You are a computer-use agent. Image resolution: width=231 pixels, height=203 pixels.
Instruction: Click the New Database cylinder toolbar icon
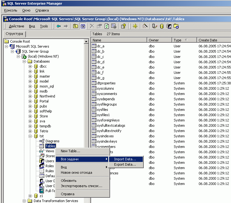click(161, 26)
